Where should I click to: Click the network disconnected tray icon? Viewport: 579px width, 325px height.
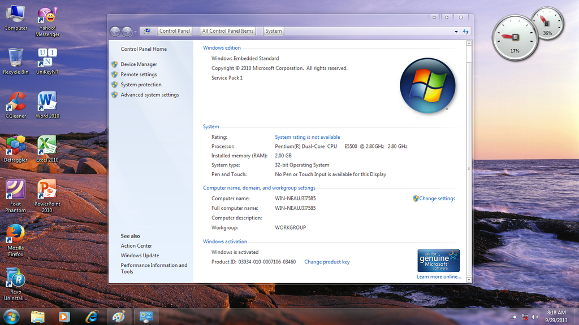(524, 317)
